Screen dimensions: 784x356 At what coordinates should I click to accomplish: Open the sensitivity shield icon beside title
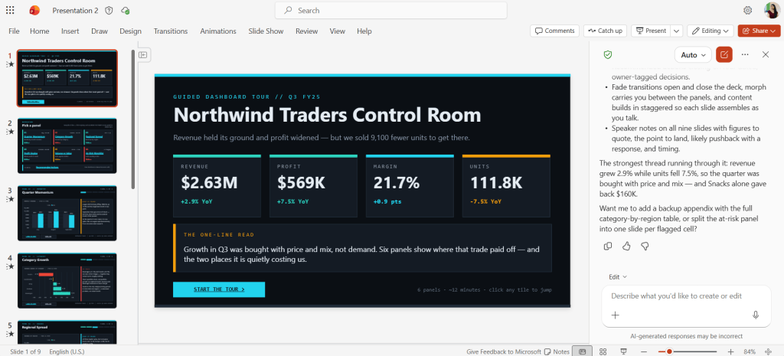[x=109, y=11]
